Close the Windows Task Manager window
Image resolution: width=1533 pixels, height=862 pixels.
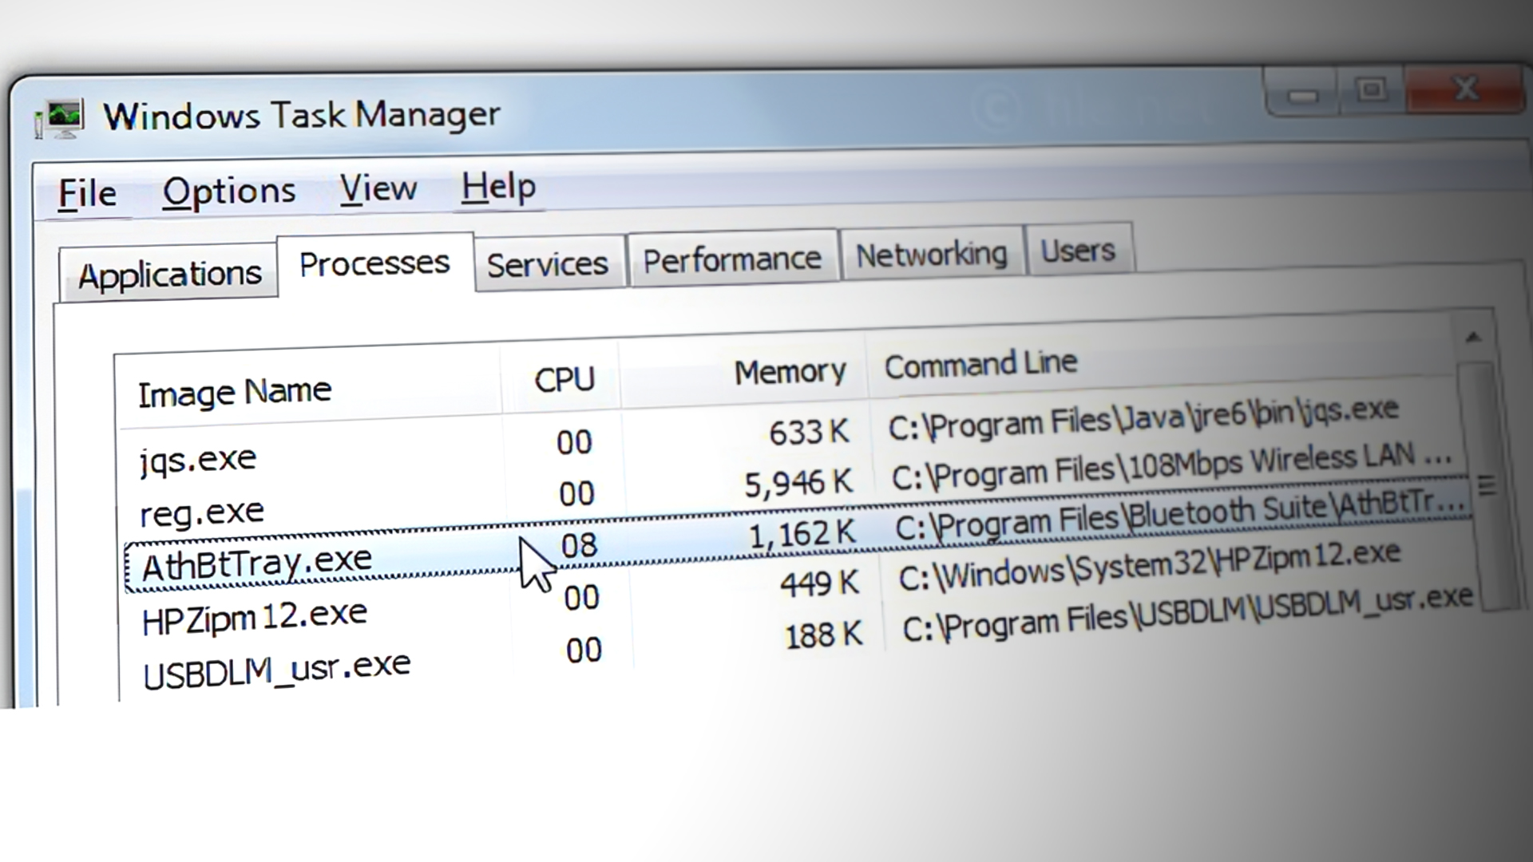coord(1467,88)
